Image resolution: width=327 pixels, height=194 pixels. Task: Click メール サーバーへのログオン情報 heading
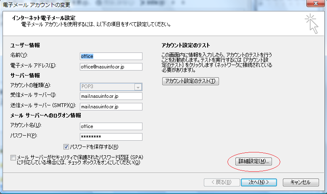click(x=46, y=115)
